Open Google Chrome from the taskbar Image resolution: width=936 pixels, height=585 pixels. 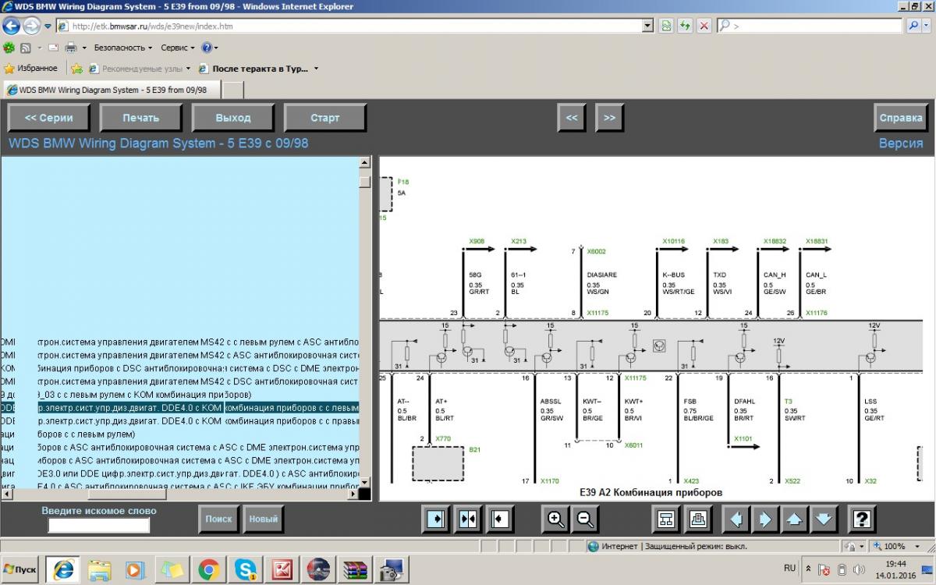[x=208, y=570]
